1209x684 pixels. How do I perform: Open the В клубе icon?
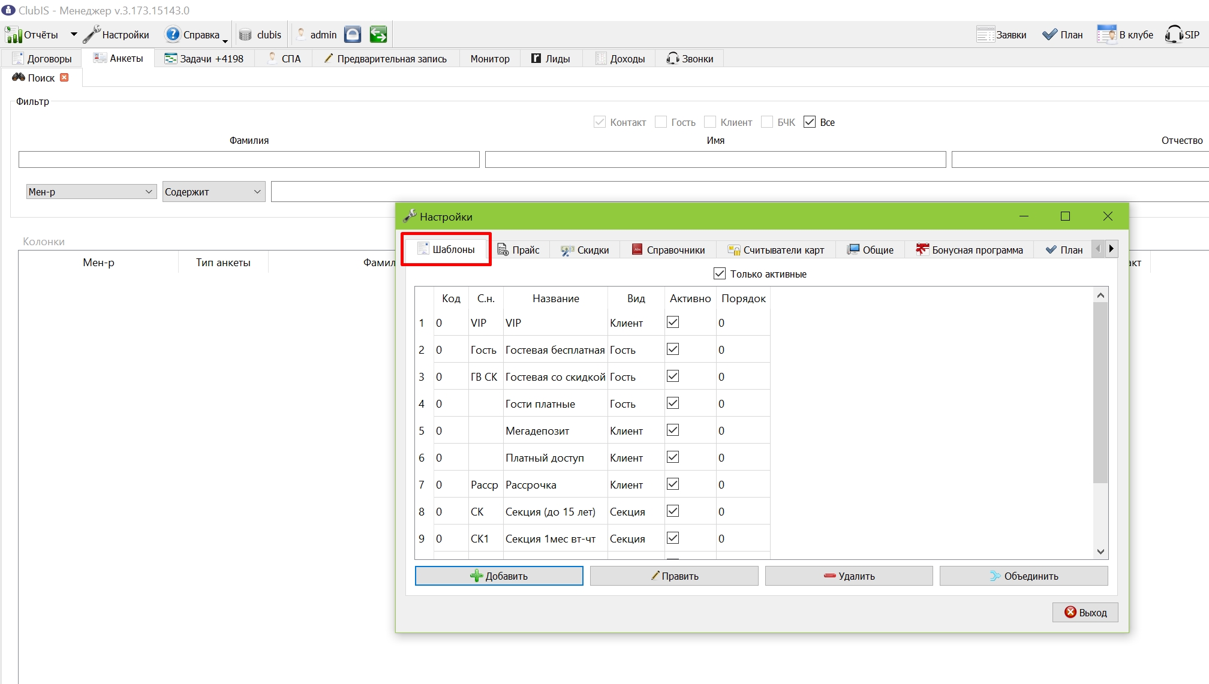1106,34
